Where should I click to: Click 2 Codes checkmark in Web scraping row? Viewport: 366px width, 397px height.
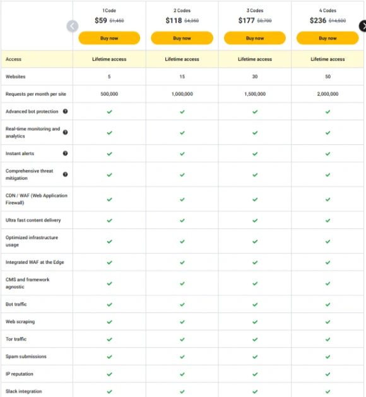coord(182,322)
